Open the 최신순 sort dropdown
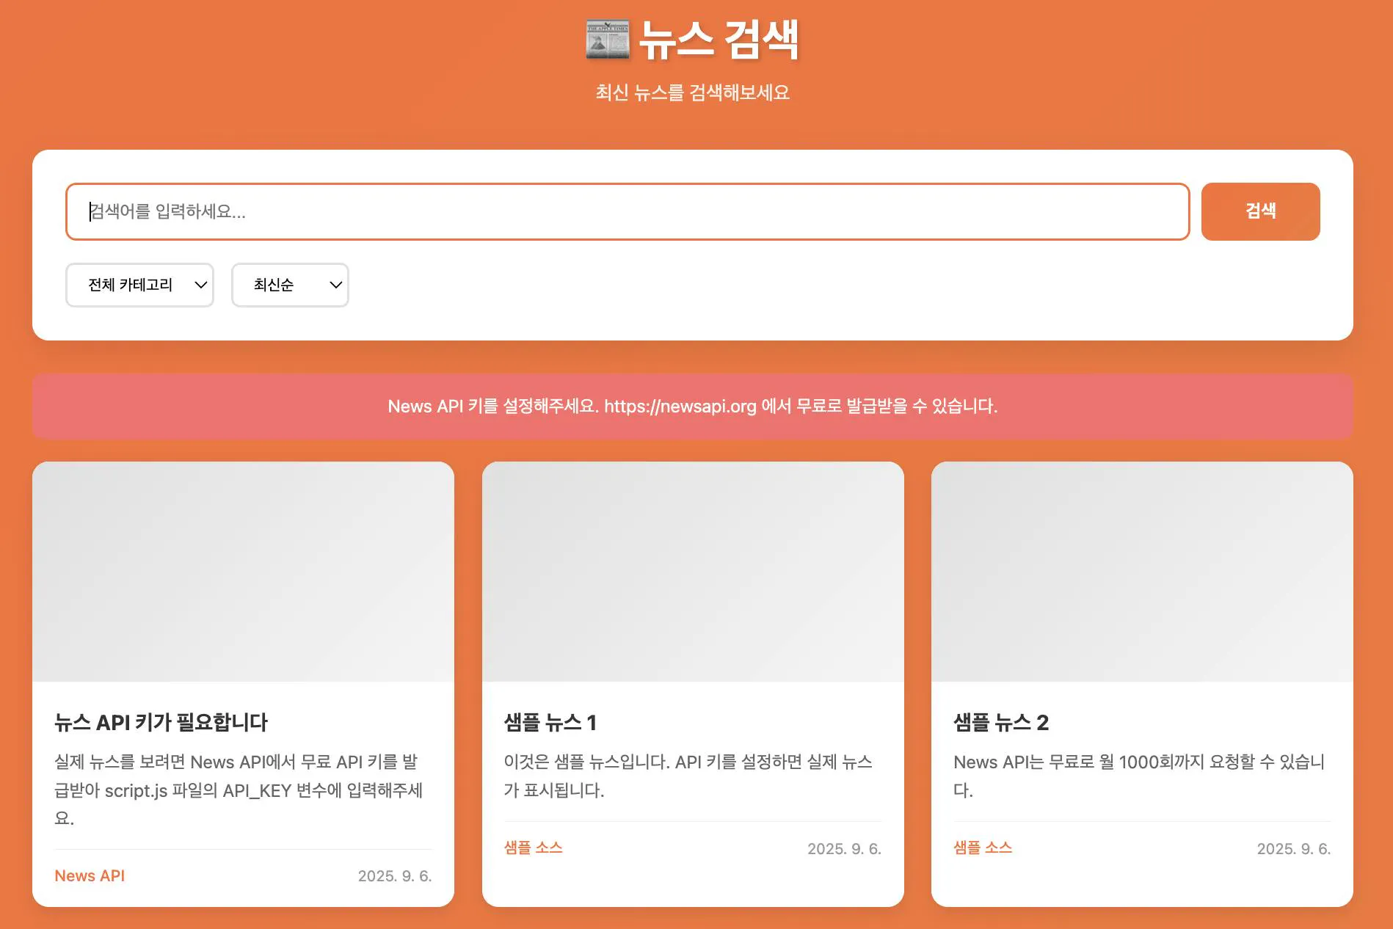The width and height of the screenshot is (1393, 929). [x=290, y=285]
